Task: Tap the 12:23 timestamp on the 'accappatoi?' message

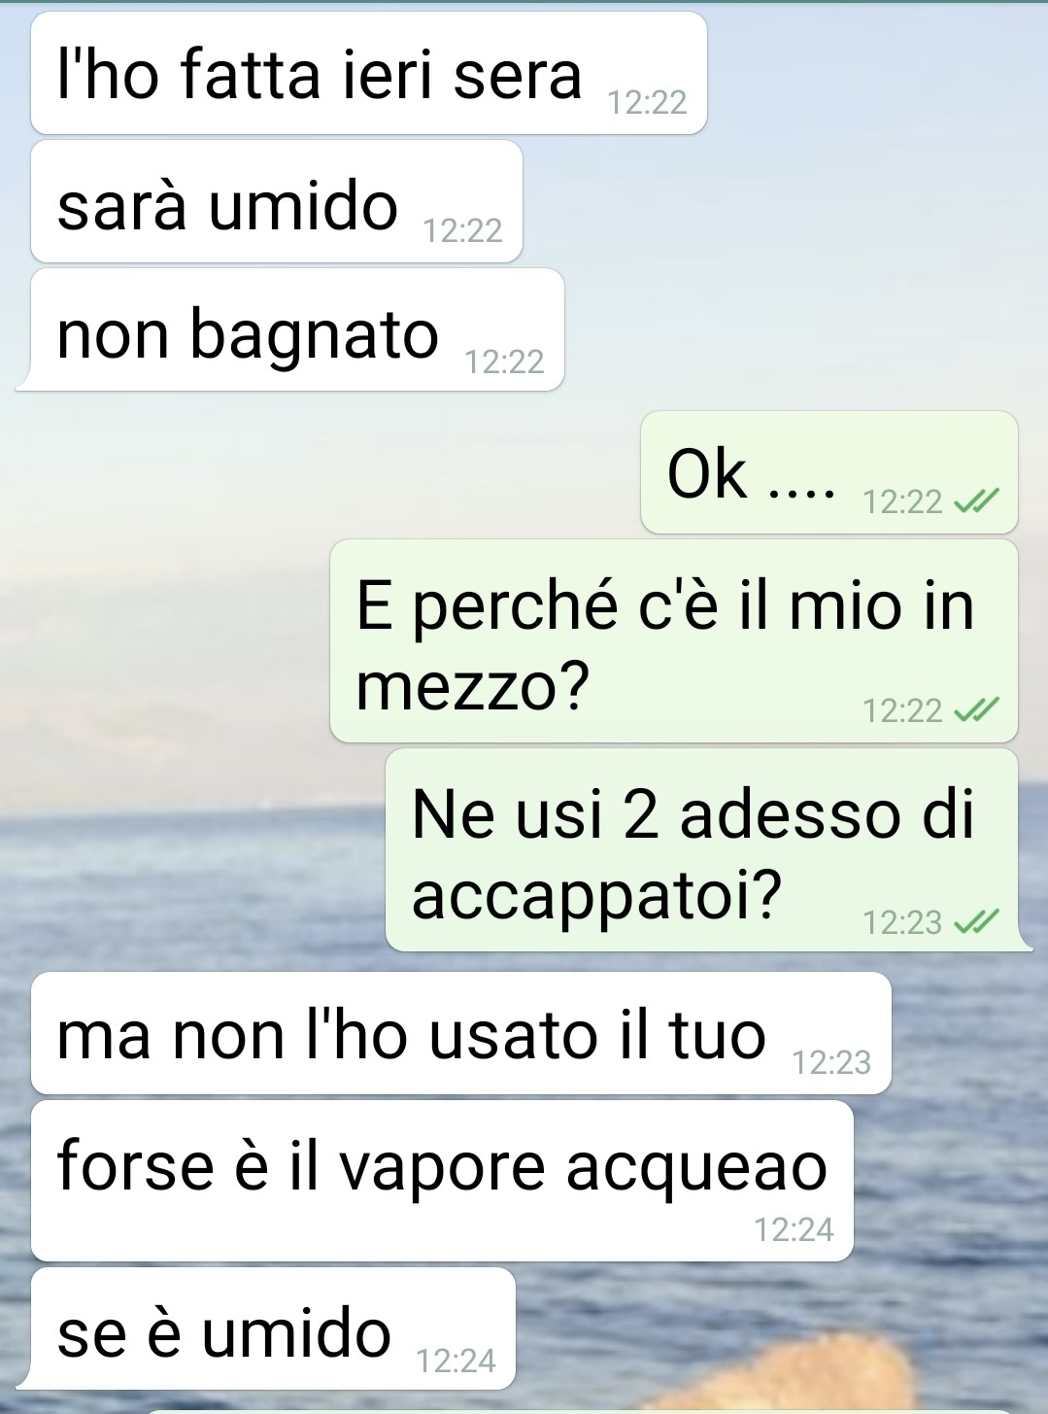Action: coord(902,922)
